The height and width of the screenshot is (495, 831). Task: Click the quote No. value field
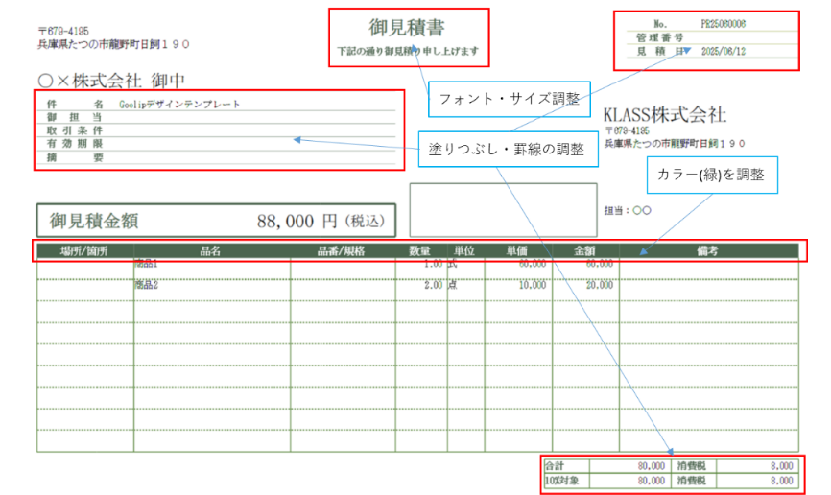[724, 21]
